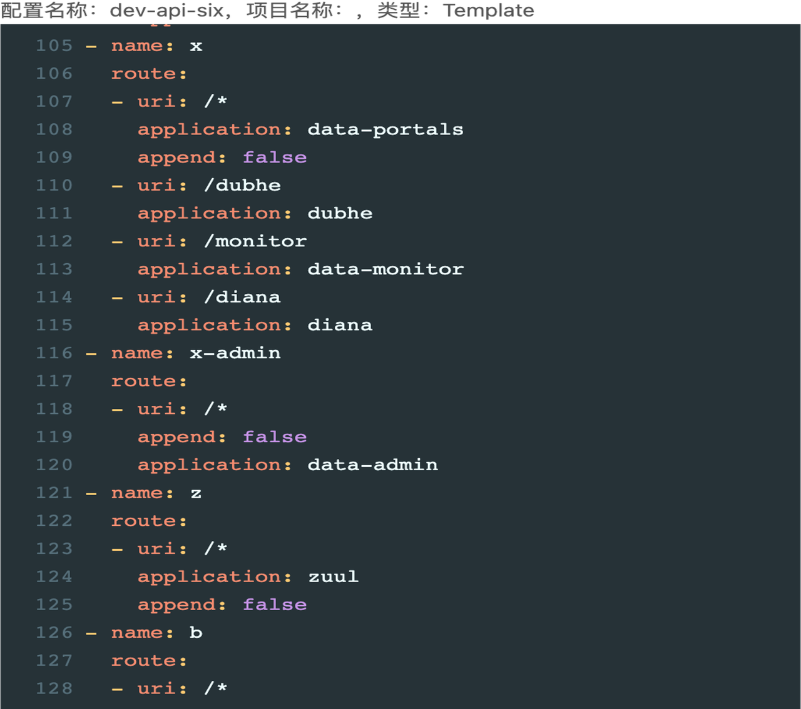
Task: Place cursor on '/dubhe' uri value
Action: tap(242, 186)
